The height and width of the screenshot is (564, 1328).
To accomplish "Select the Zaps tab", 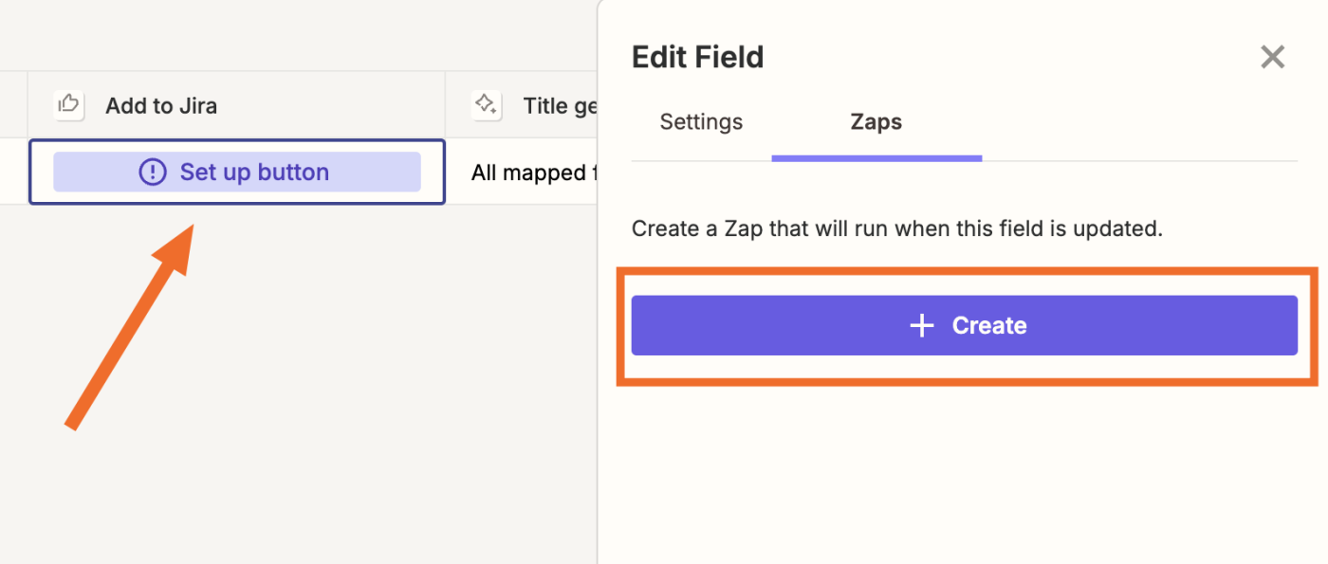I will (876, 122).
